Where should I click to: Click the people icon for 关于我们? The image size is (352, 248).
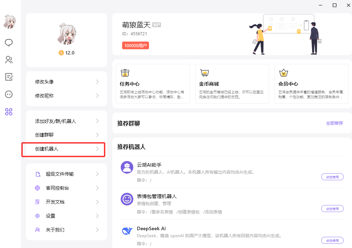(x=37, y=229)
